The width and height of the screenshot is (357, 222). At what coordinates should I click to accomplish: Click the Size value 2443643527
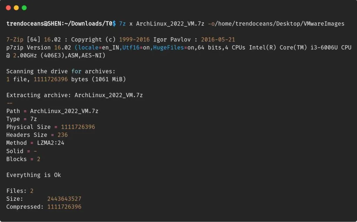64,199
